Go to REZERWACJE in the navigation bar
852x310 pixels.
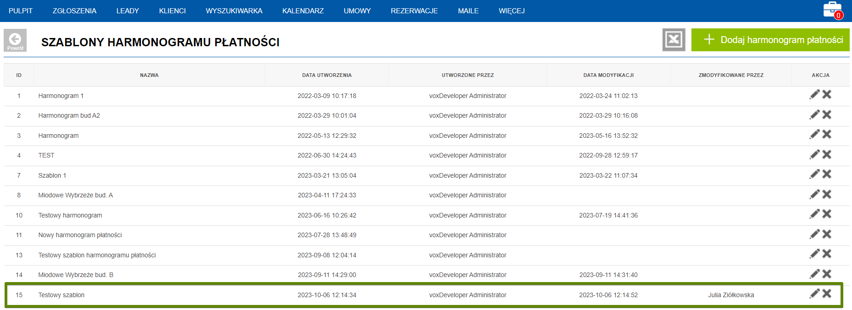(414, 11)
